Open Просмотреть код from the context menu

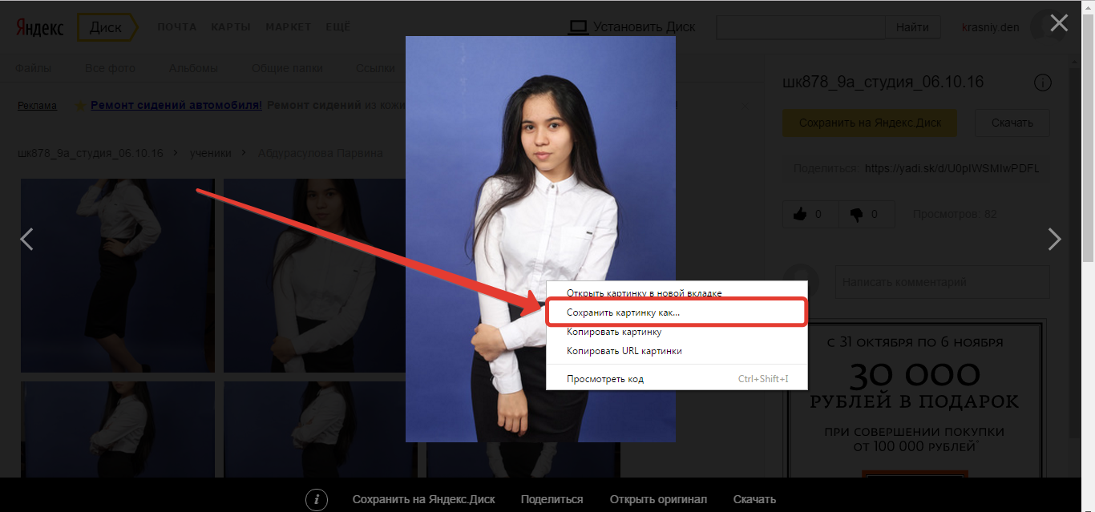605,379
